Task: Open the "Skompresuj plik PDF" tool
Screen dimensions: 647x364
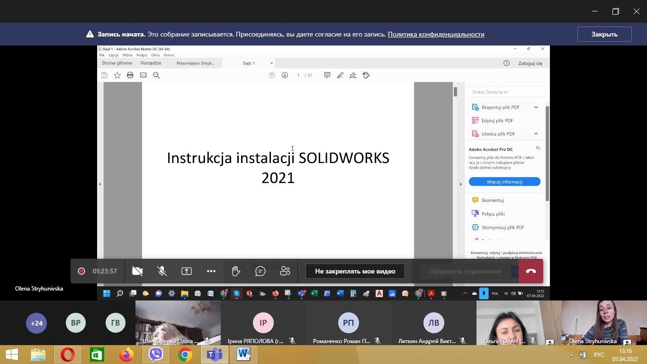Action: (x=503, y=227)
